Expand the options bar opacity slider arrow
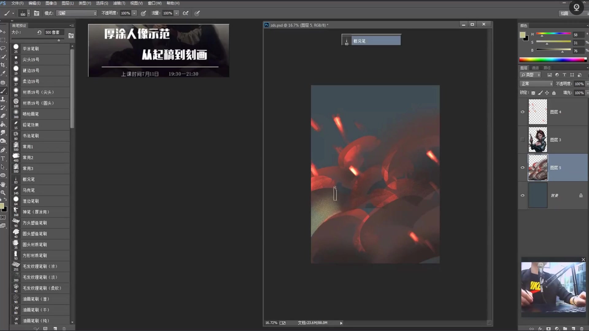The height and width of the screenshot is (331, 589). 134,13
